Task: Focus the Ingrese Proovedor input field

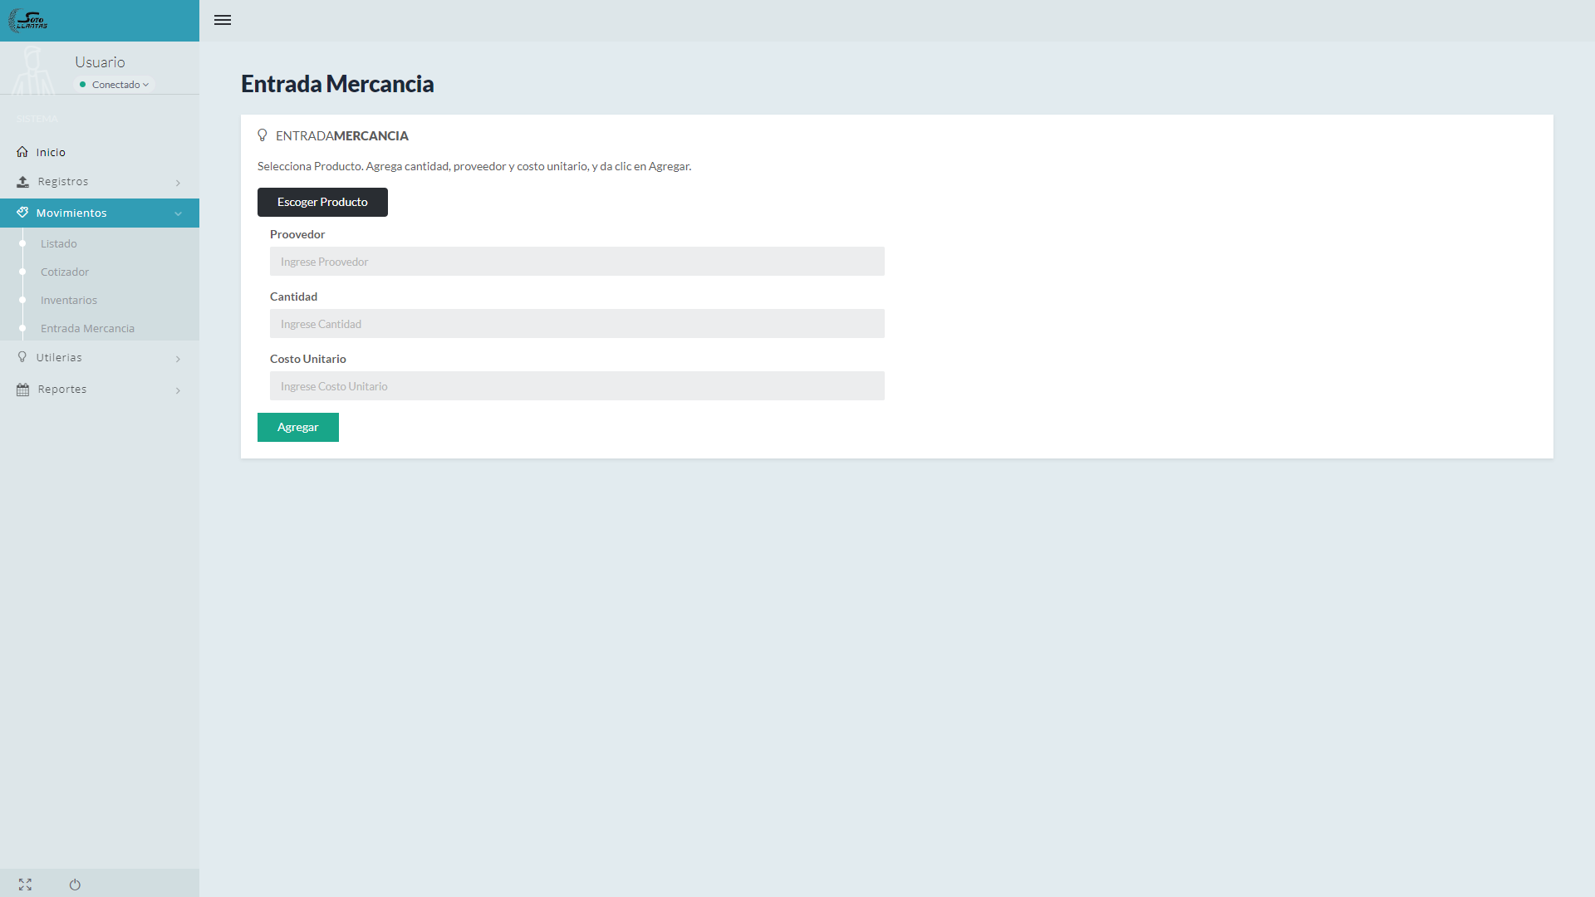Action: pos(577,262)
